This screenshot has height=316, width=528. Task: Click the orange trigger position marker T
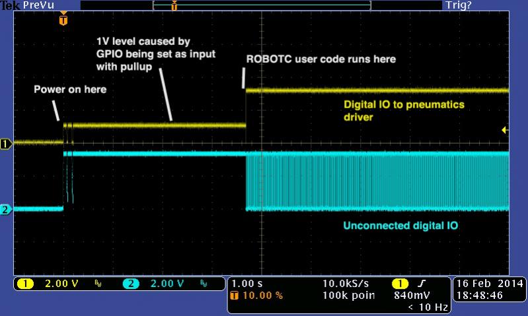pos(63,20)
